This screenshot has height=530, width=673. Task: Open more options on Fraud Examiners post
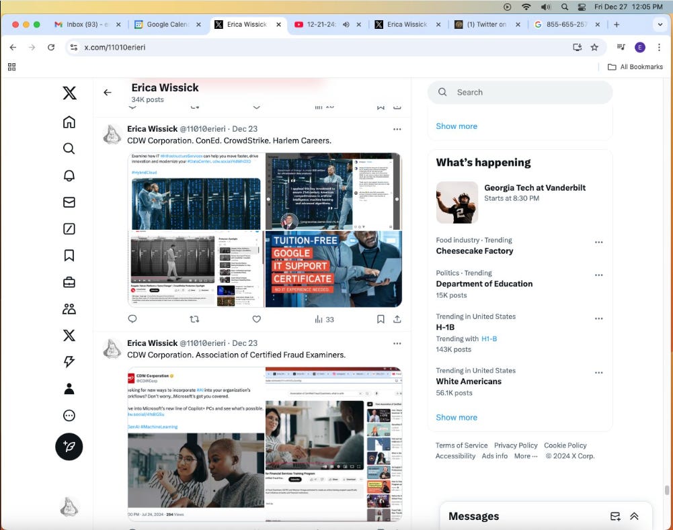pyautogui.click(x=397, y=343)
